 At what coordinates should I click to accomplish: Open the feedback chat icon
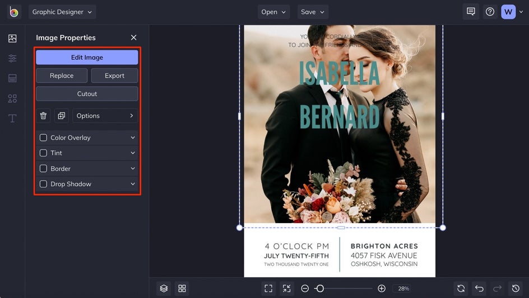click(x=471, y=12)
